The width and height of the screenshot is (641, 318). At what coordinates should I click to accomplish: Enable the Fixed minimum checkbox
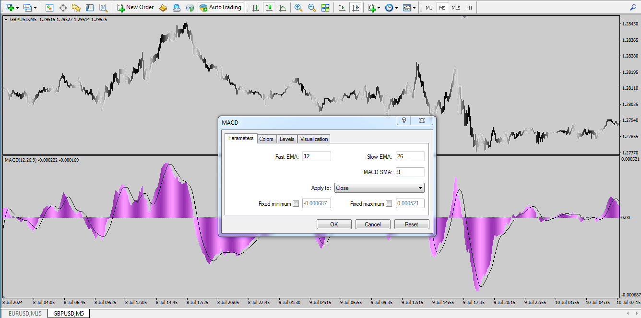(296, 204)
